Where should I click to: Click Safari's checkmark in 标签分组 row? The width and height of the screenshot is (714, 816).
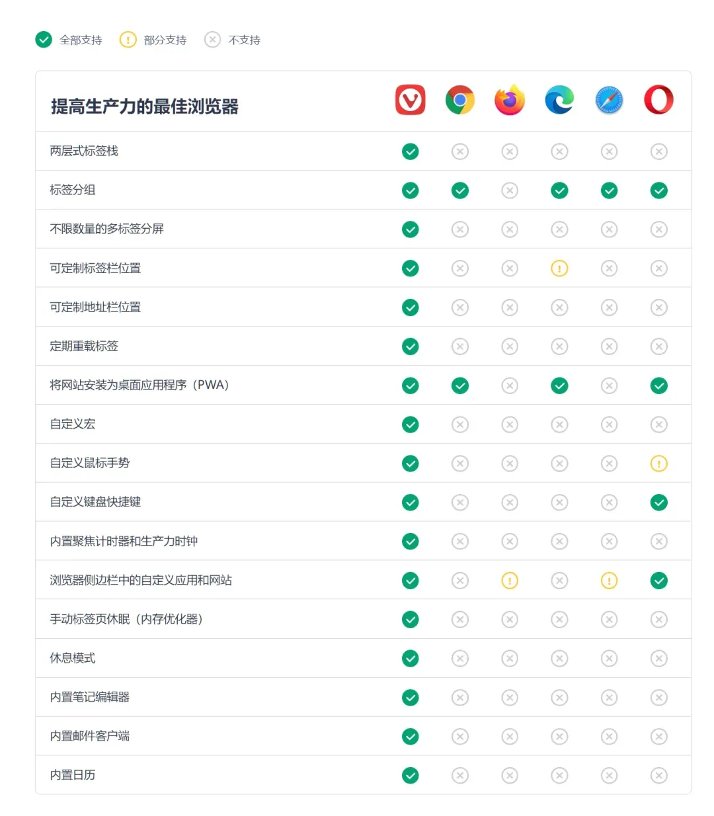pos(610,190)
